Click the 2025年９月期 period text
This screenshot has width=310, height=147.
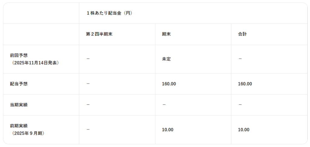tap(28, 133)
